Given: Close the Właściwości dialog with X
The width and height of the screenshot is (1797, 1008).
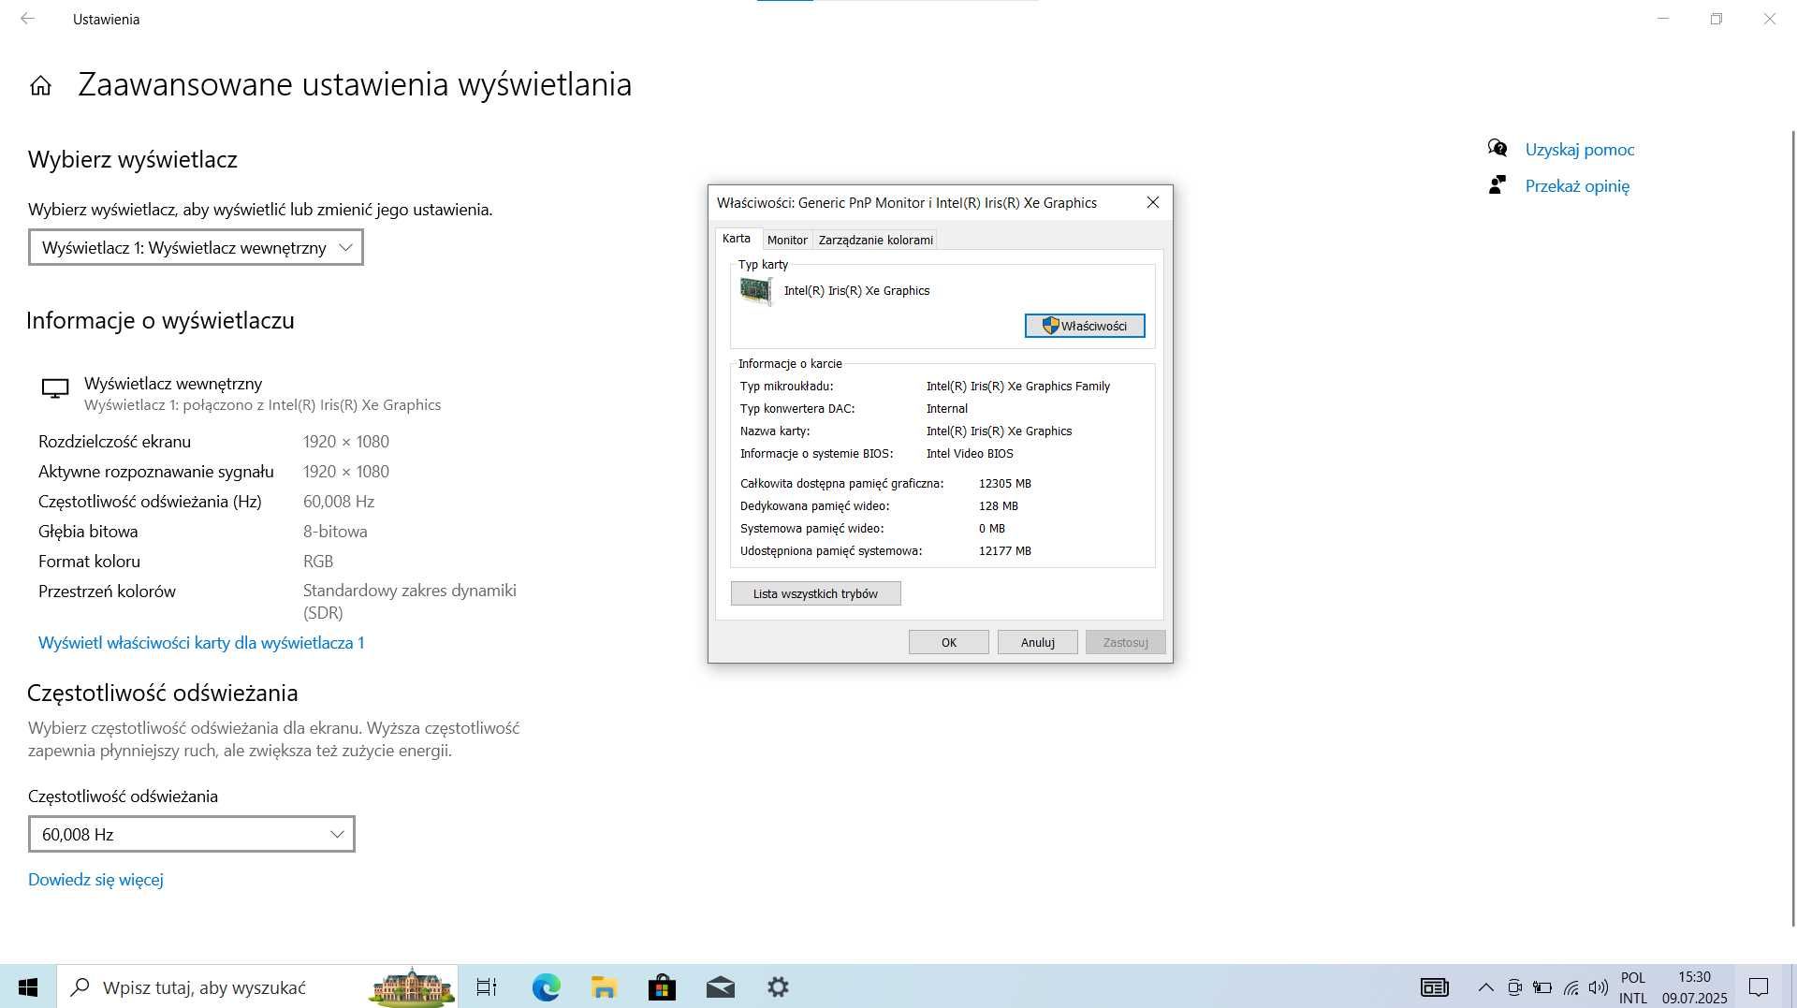Looking at the screenshot, I should (x=1153, y=202).
